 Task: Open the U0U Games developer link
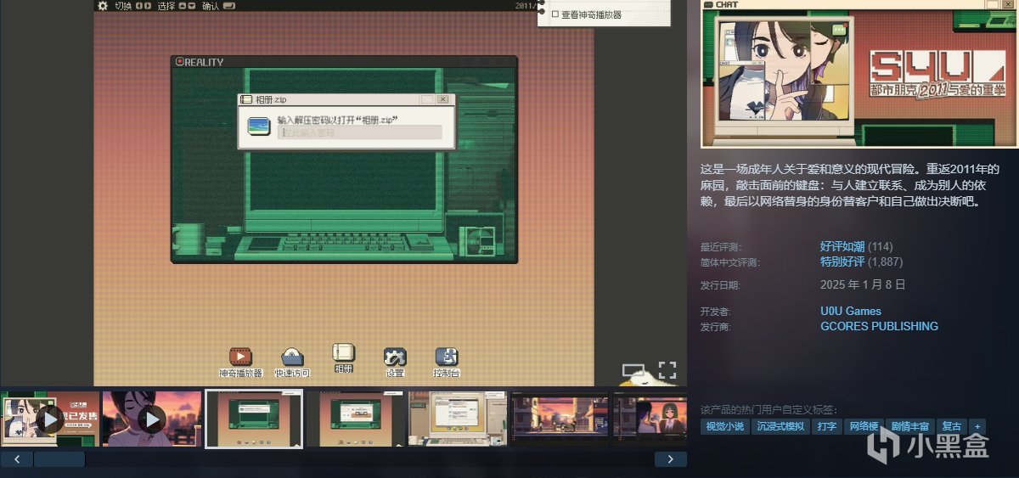click(851, 311)
